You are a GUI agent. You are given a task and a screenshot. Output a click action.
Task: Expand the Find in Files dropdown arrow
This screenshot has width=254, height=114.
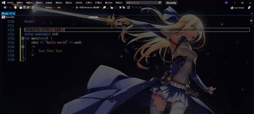(107, 8)
